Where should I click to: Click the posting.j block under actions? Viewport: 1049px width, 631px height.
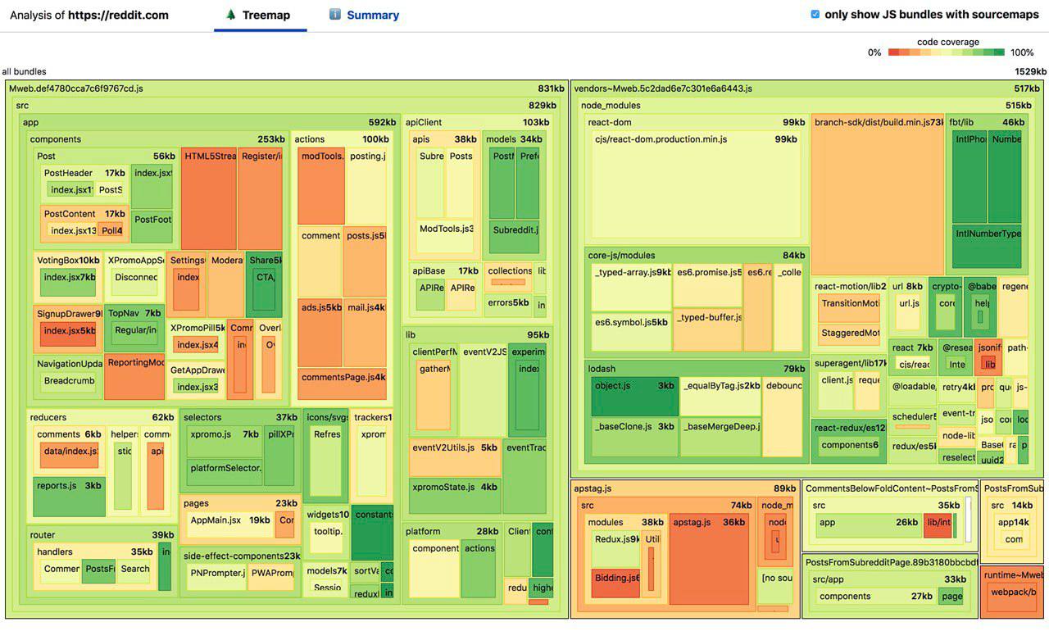coord(366,186)
